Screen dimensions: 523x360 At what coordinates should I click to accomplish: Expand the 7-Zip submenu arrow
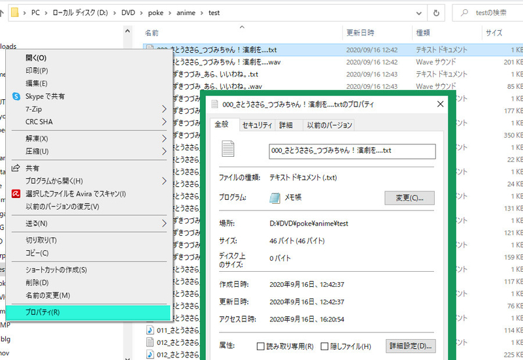(x=164, y=109)
